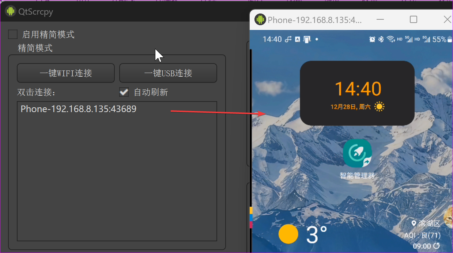This screenshot has height=253, width=453.
Task: Tap the weather sun icon in clock widget
Action: pos(379,106)
